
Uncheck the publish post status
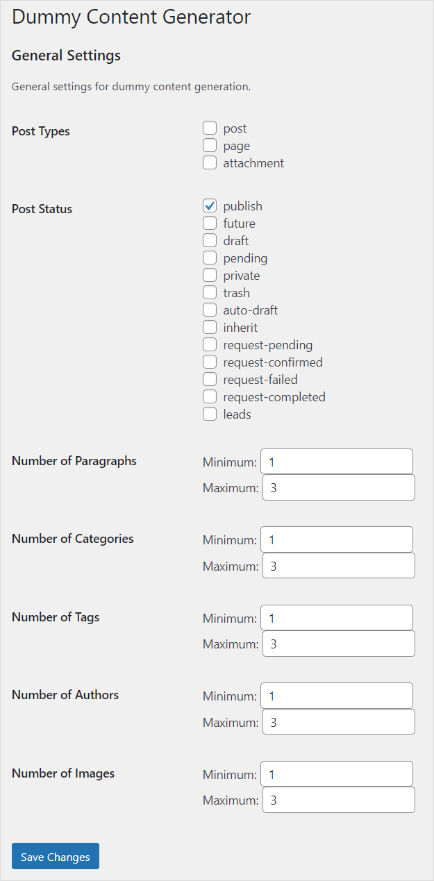[x=210, y=205]
